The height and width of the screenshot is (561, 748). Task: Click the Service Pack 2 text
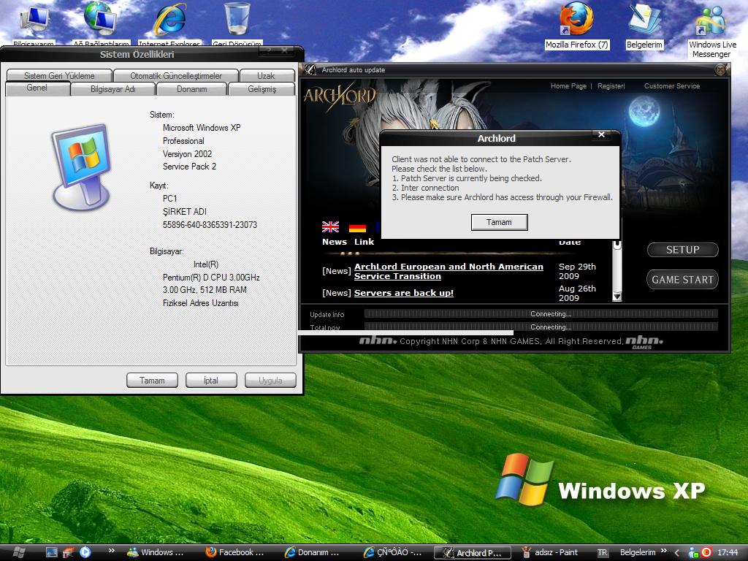point(189,167)
